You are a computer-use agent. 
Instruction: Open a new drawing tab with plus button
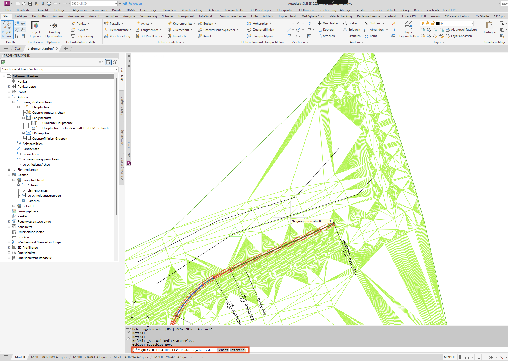coord(66,49)
